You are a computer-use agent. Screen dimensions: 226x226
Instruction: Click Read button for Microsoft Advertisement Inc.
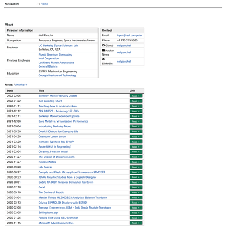pos(136,223)
